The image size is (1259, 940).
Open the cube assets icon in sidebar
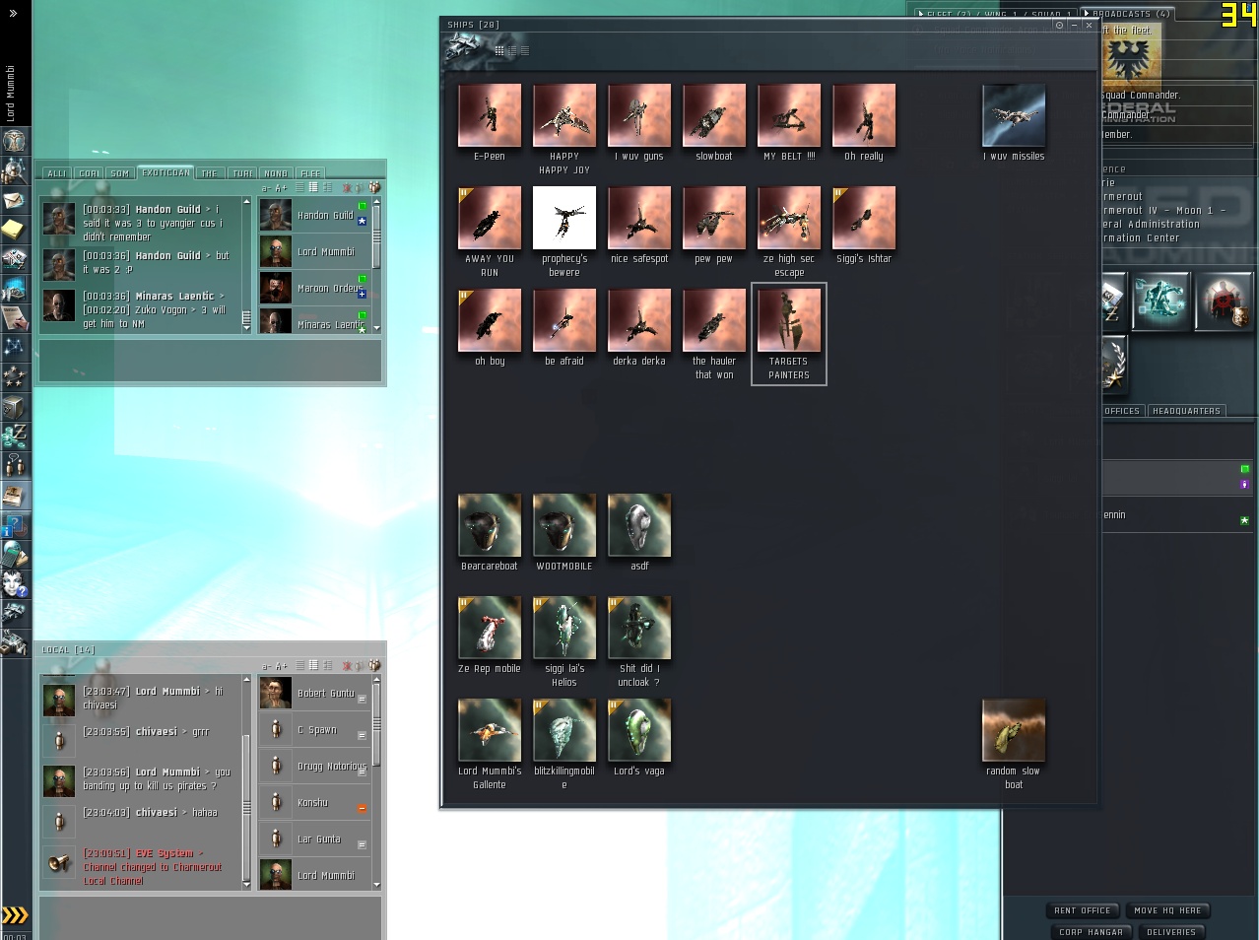(15, 407)
